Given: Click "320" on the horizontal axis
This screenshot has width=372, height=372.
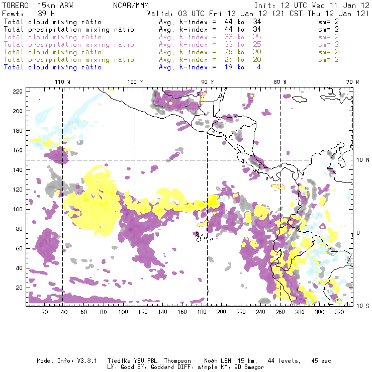Looking at the screenshot, I should (x=339, y=312).
